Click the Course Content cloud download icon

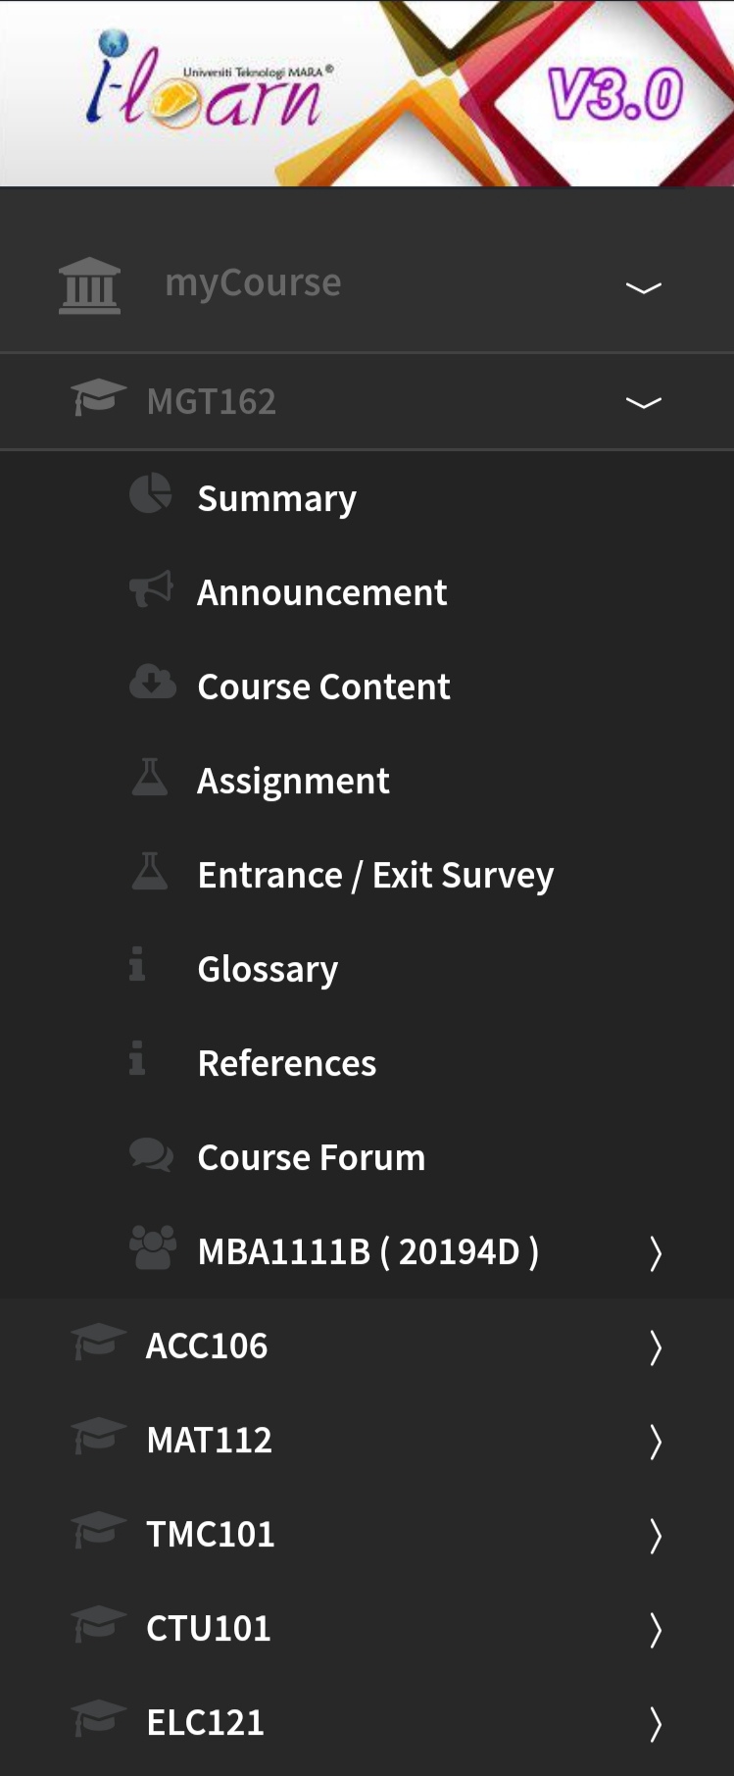tap(152, 683)
